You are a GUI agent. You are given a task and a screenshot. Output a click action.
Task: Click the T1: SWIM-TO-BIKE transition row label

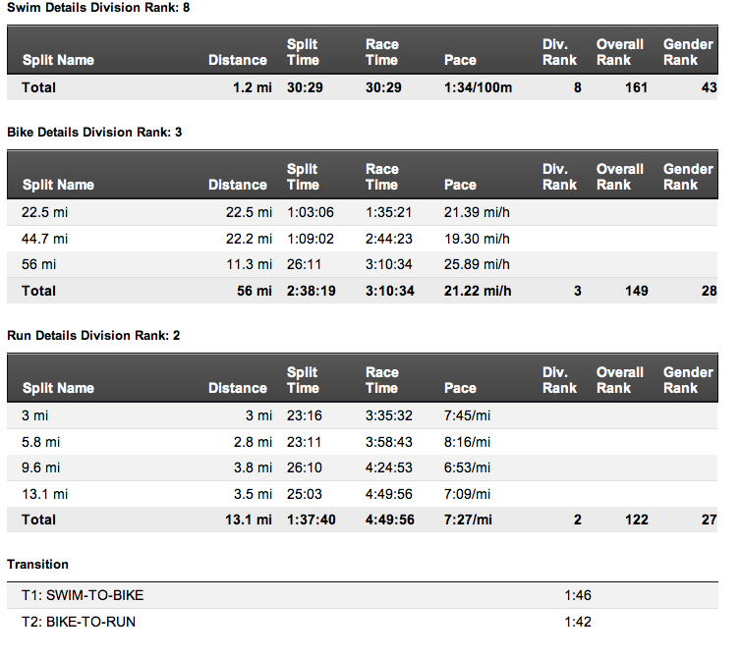coord(84,595)
